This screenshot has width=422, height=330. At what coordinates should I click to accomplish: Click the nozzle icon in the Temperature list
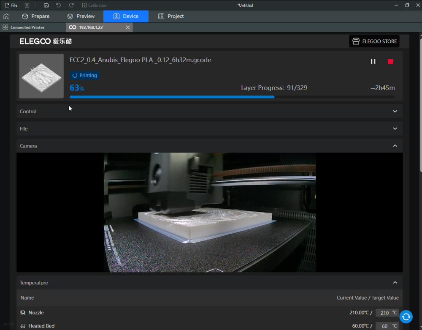tap(22, 312)
